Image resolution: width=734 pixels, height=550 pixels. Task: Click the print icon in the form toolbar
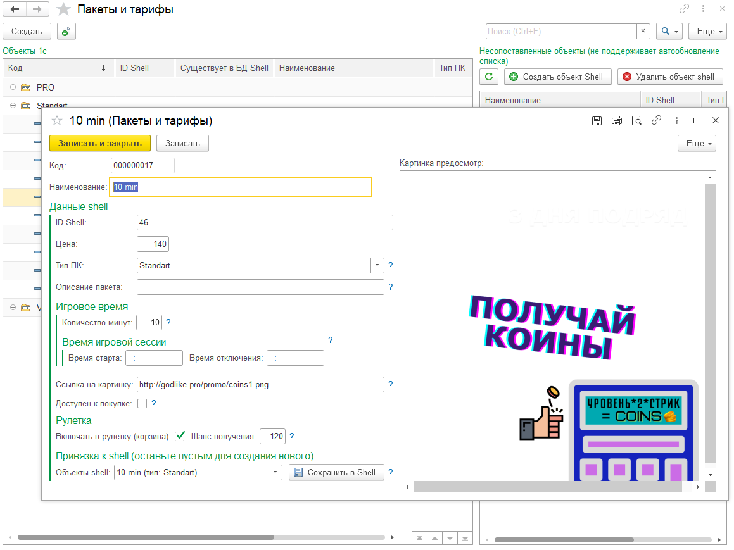616,120
